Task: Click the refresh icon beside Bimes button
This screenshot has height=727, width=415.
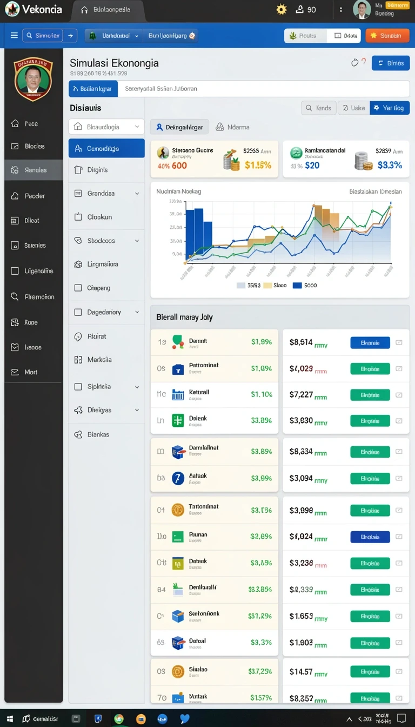Action: (355, 63)
